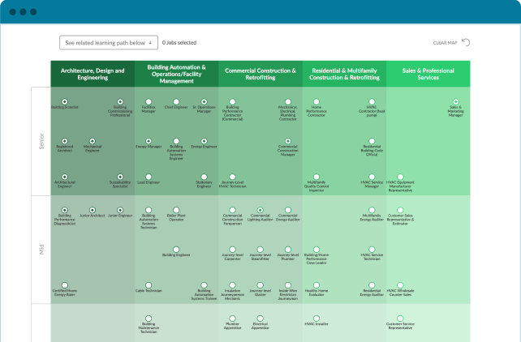The height and width of the screenshot is (342, 521).
Task: Open Residential & Multifamily Construction header
Action: click(344, 74)
